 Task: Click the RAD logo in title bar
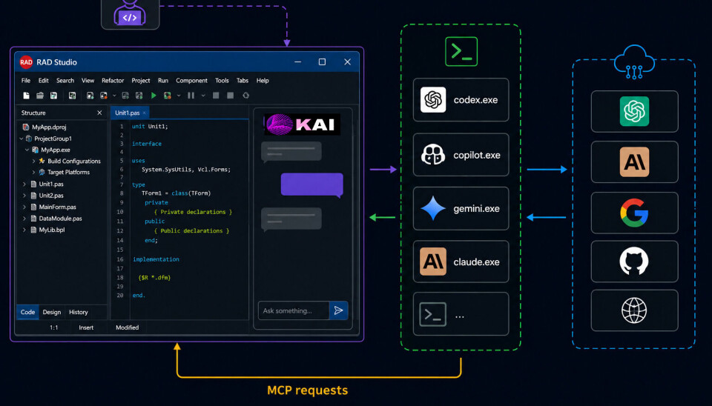tap(26, 62)
